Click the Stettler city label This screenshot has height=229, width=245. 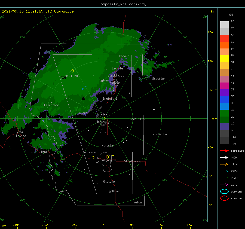pos(159,79)
